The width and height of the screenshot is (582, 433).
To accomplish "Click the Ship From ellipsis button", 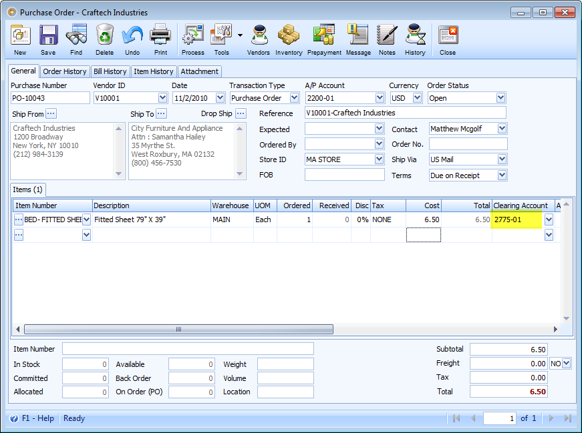I will (x=51, y=113).
